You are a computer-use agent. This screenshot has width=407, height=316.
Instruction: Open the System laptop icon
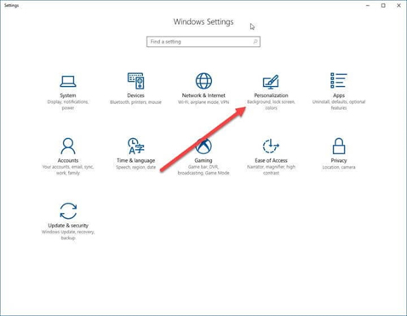(68, 81)
